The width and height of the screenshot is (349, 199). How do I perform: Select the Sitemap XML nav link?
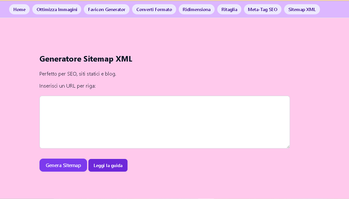tap(302, 9)
